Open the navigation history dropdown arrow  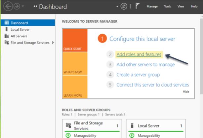[23, 6]
